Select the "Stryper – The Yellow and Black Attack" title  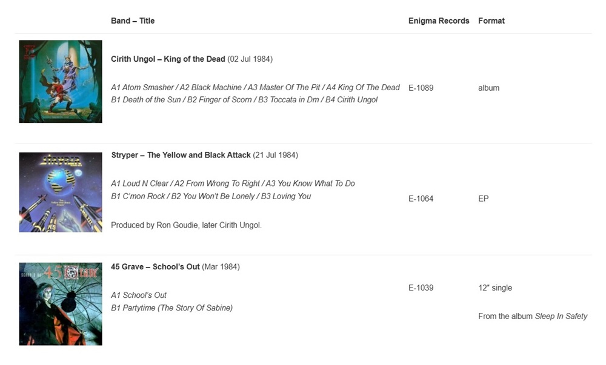[x=181, y=155]
